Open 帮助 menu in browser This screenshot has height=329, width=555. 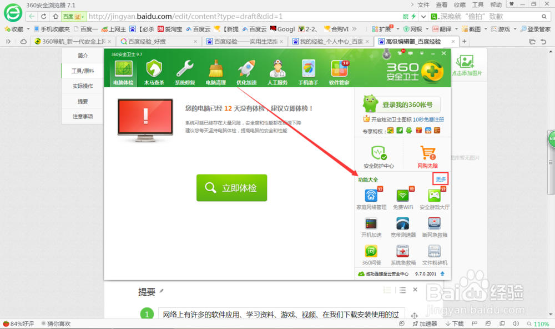coord(496,4)
